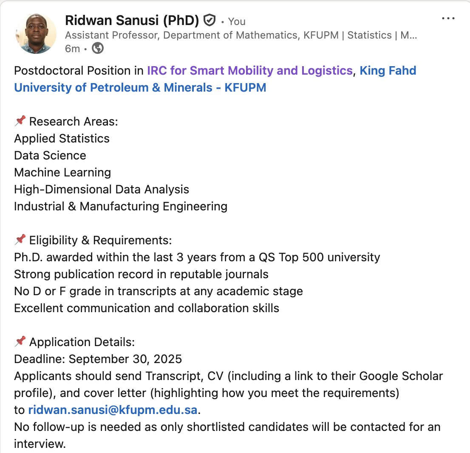The width and height of the screenshot is (470, 453).
Task: Click the Applied Statistics research area line
Action: [x=62, y=139]
